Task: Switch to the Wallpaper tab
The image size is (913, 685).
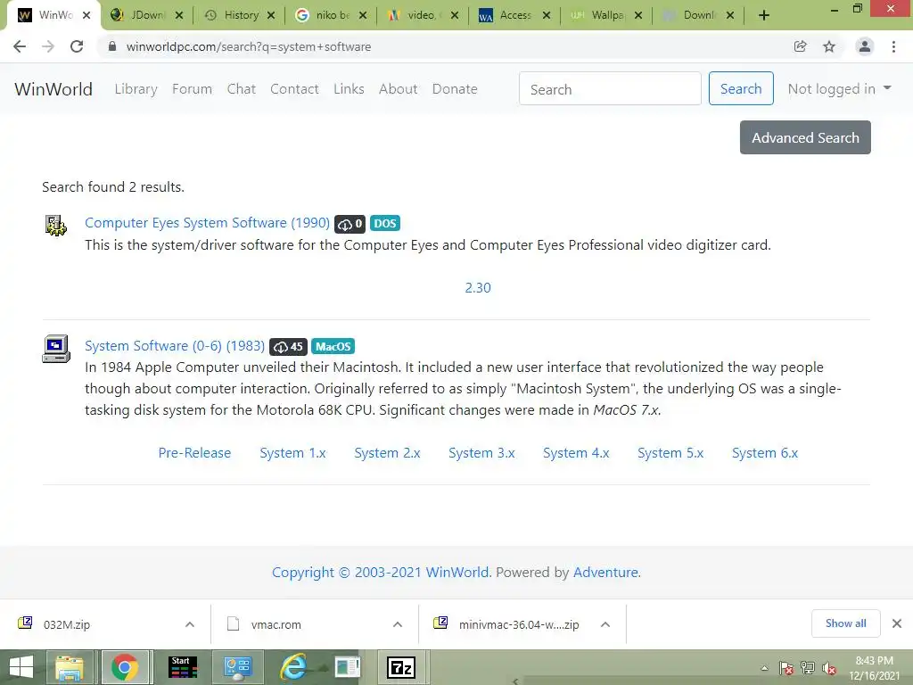Action: (605, 16)
